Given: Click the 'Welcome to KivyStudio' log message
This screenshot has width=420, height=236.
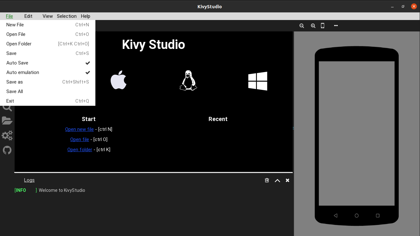Looking at the screenshot, I should pyautogui.click(x=62, y=190).
